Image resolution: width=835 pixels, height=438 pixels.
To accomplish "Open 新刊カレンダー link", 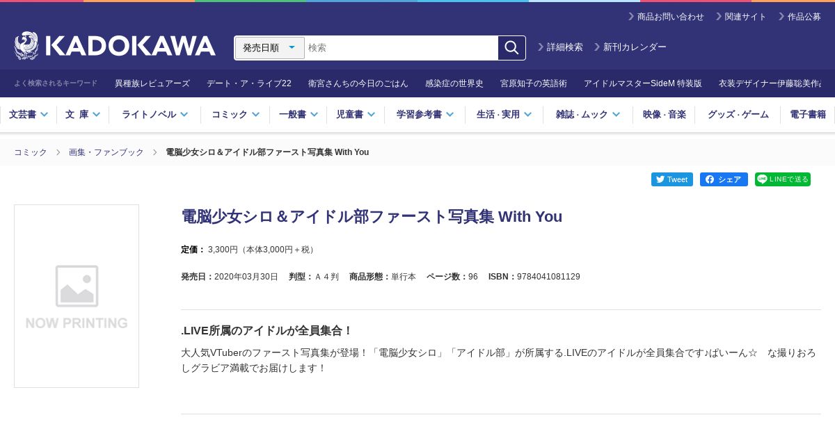I will (x=630, y=47).
